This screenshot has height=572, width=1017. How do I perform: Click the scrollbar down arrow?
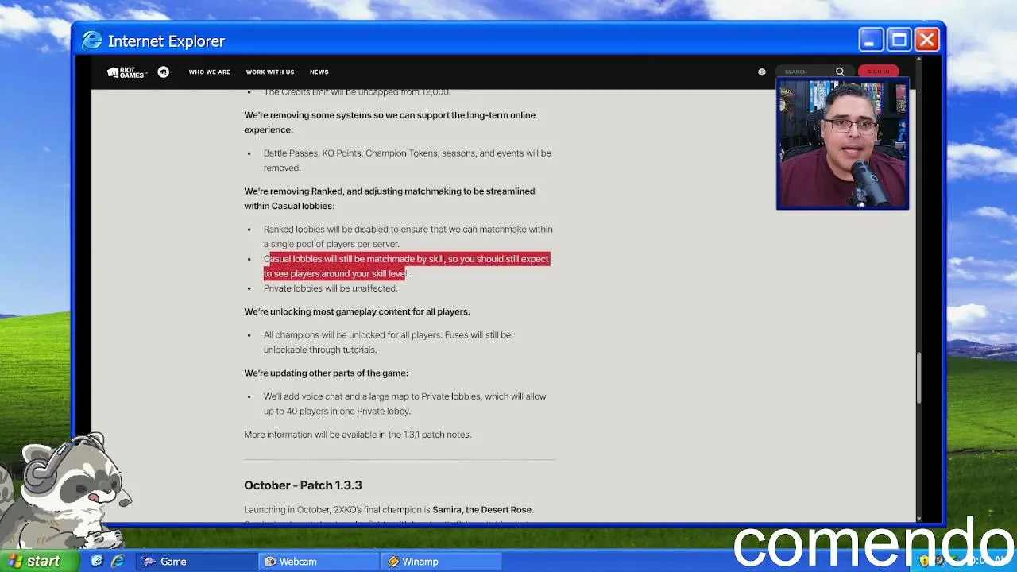click(919, 518)
